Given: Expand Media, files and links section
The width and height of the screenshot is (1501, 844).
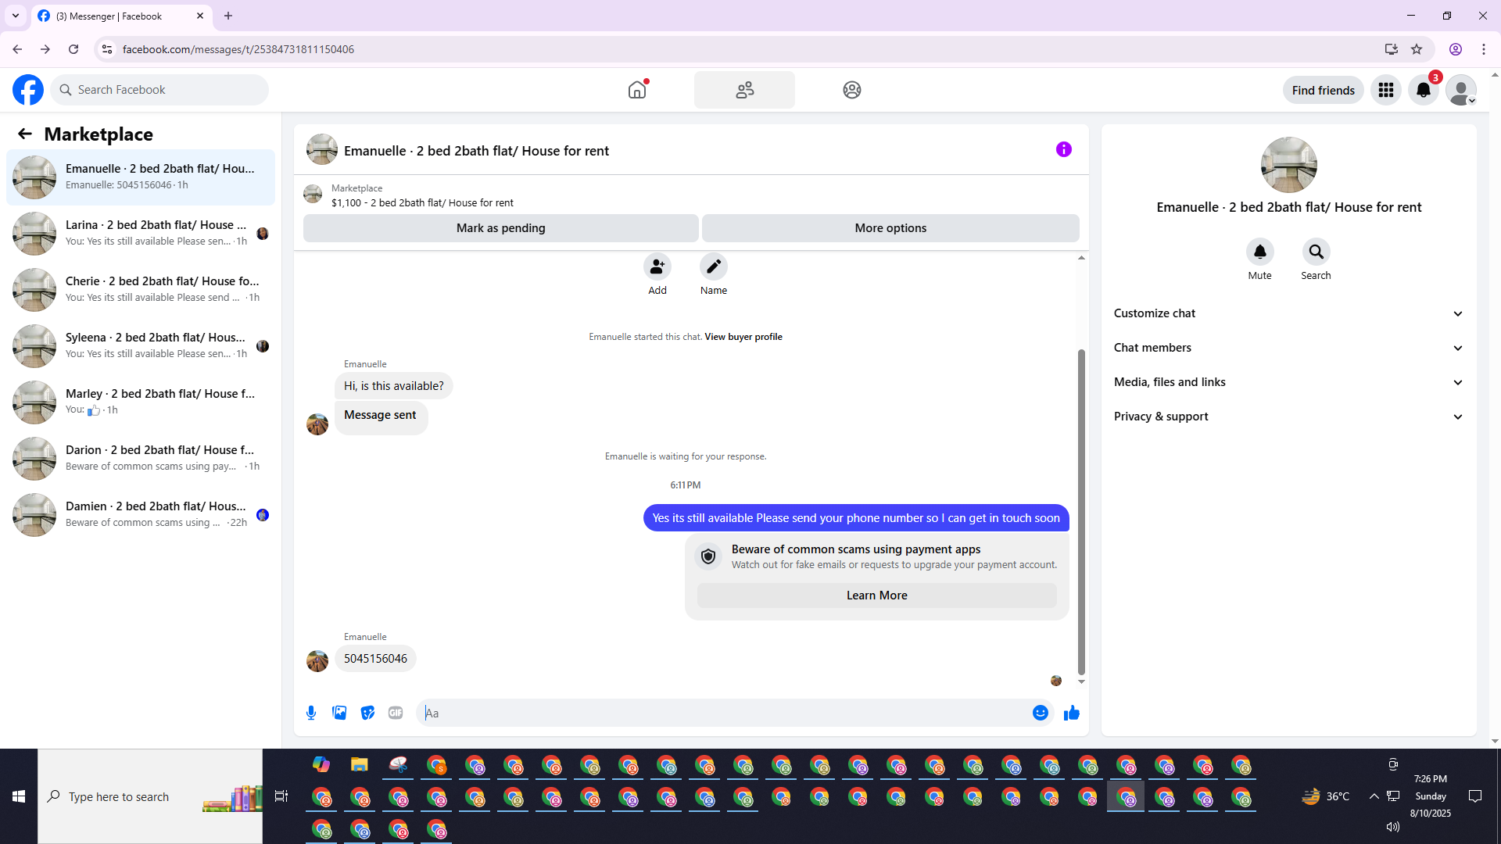Looking at the screenshot, I should (1288, 382).
